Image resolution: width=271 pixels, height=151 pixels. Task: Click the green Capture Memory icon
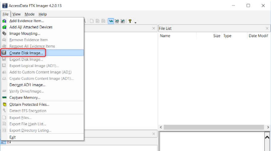click(x=4, y=98)
